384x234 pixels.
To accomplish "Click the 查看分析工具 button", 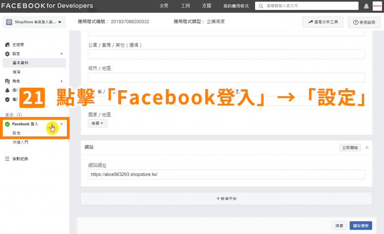I will [323, 22].
